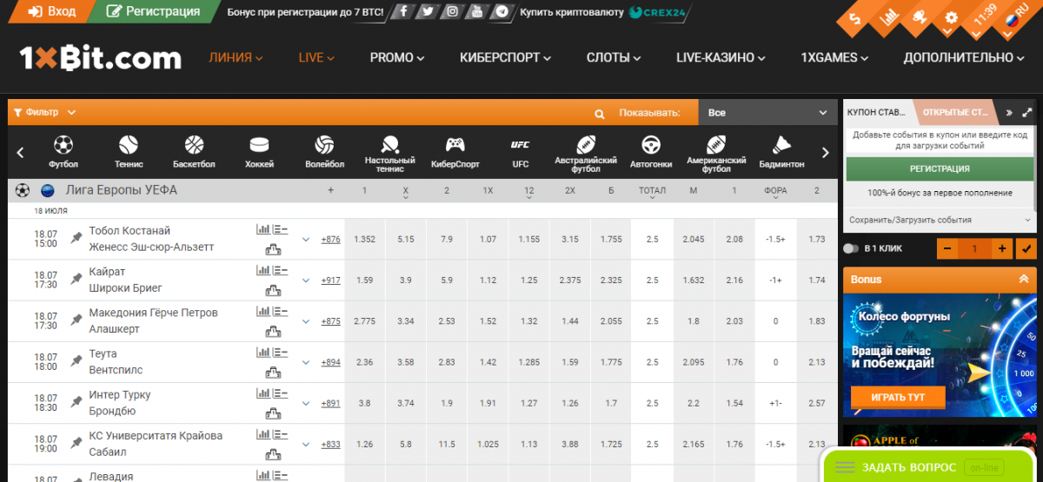
Task: Switch to КУПОН СТАВОК tab
Action: pyautogui.click(x=876, y=112)
